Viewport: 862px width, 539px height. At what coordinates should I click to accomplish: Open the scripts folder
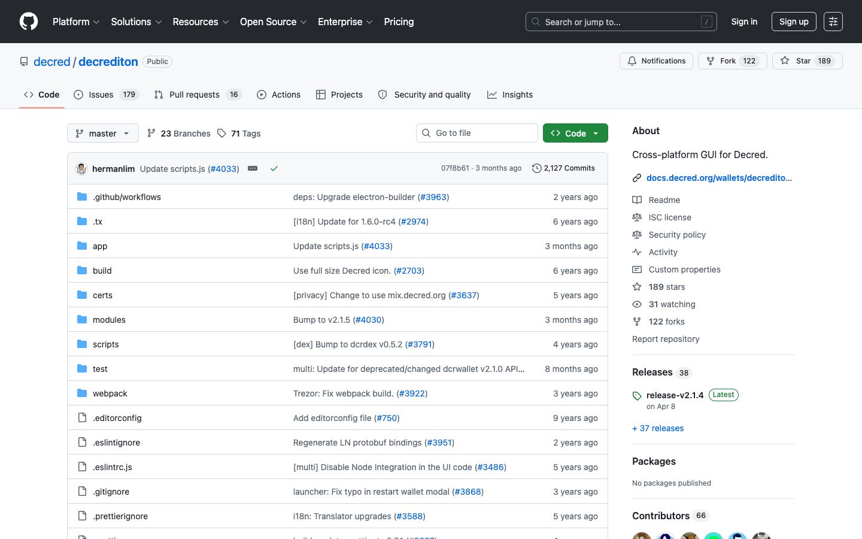(x=106, y=344)
